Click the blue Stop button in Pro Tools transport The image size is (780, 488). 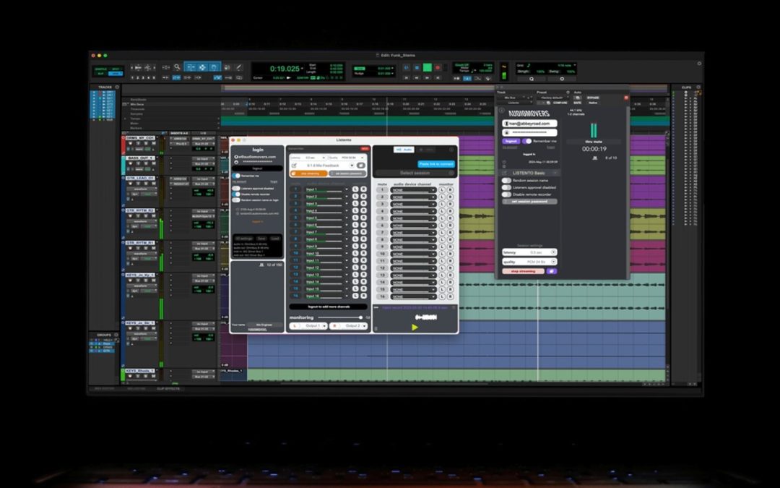coord(417,68)
